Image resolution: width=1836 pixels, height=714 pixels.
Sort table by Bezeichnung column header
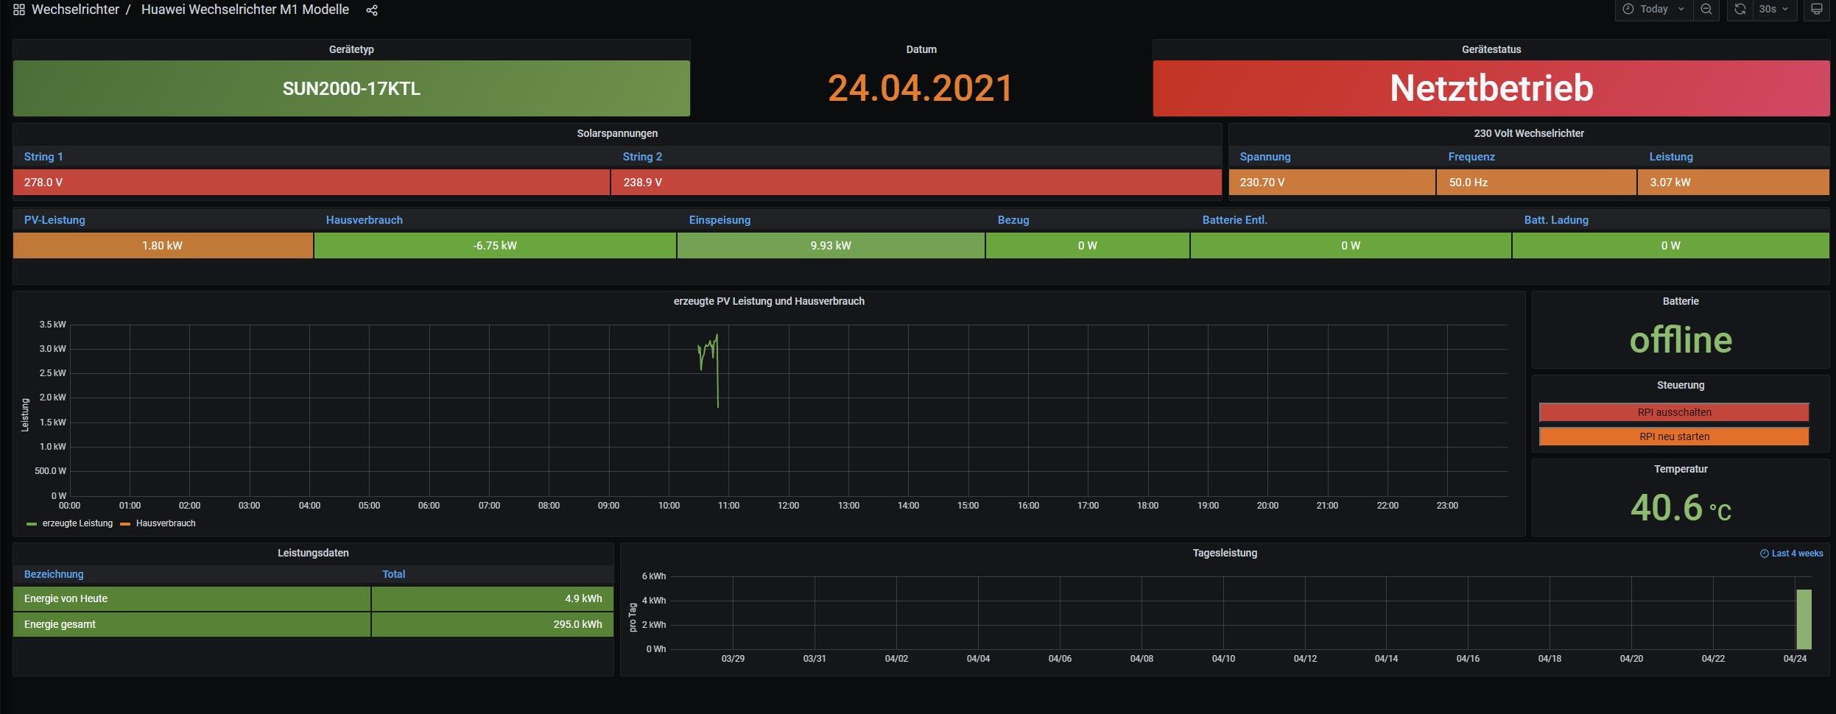click(x=54, y=574)
